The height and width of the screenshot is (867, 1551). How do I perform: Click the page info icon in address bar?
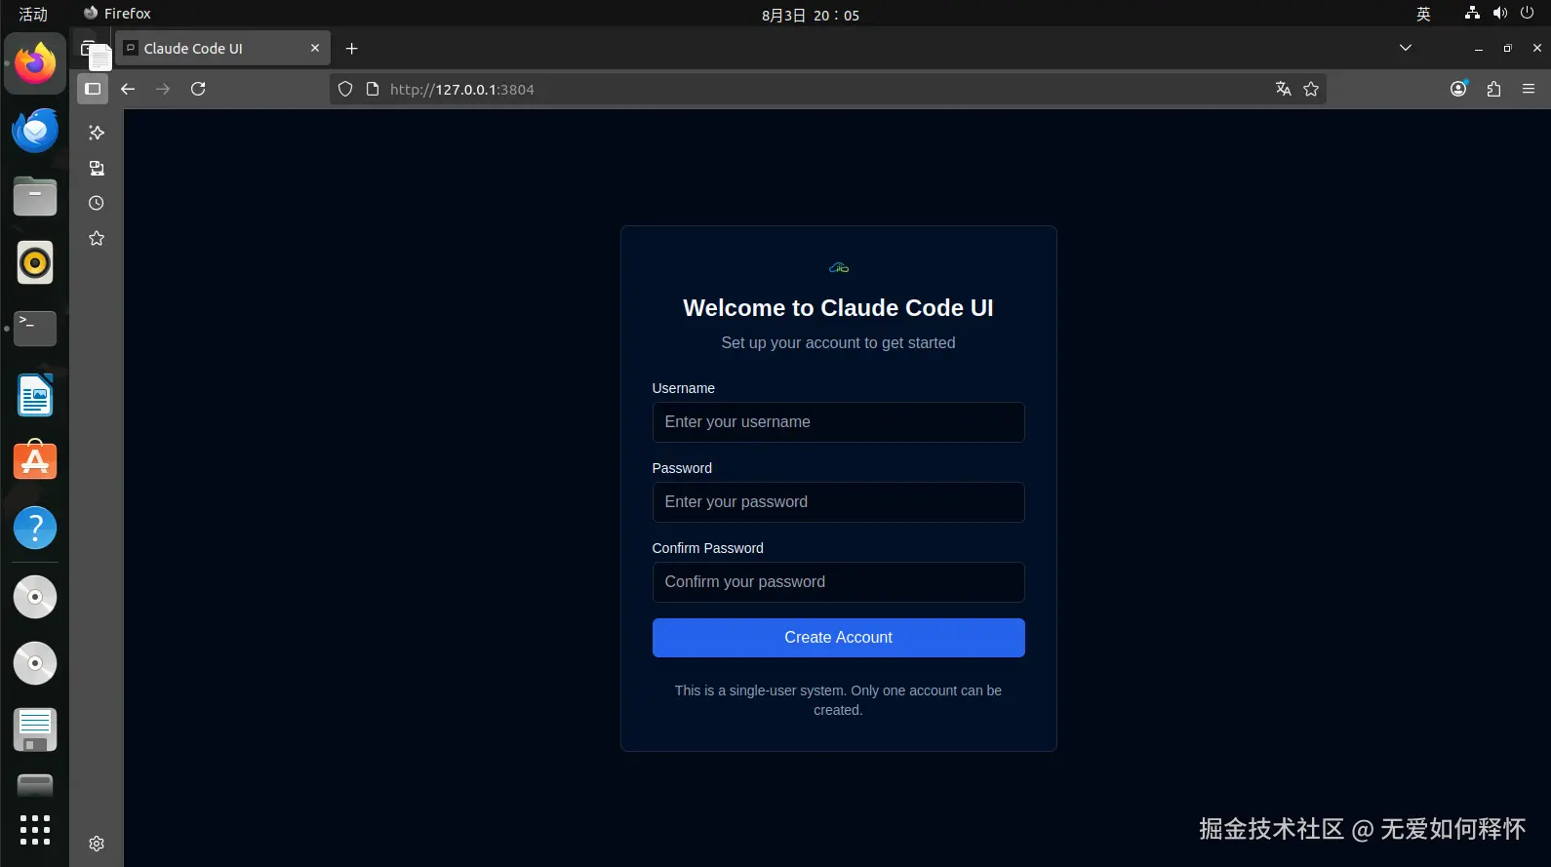point(373,89)
